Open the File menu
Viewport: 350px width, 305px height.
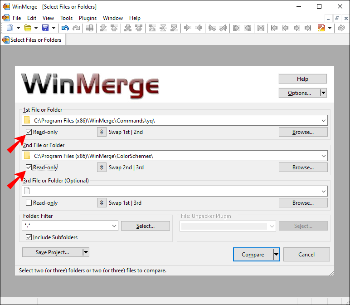[17, 18]
